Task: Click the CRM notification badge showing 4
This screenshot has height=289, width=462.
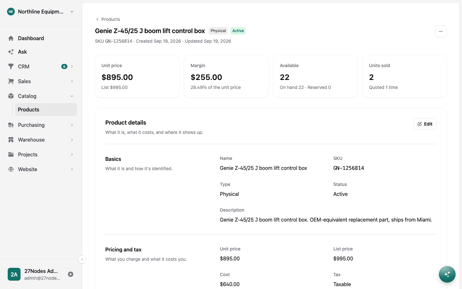Action: [x=64, y=66]
